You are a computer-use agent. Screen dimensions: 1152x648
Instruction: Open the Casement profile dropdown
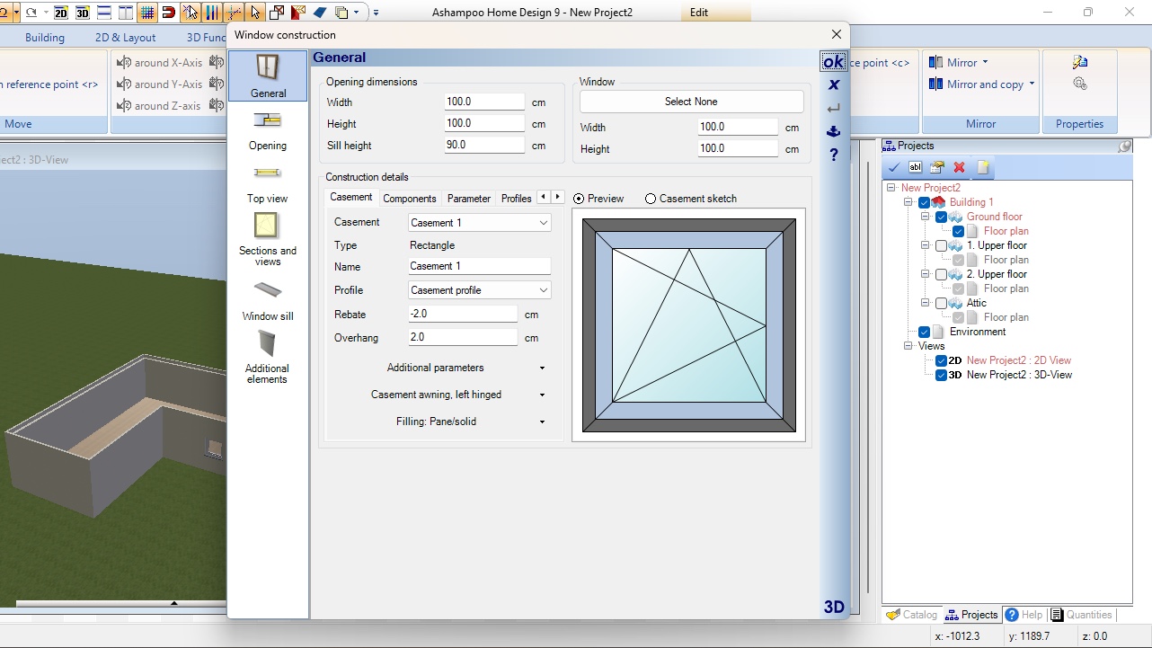coord(480,290)
